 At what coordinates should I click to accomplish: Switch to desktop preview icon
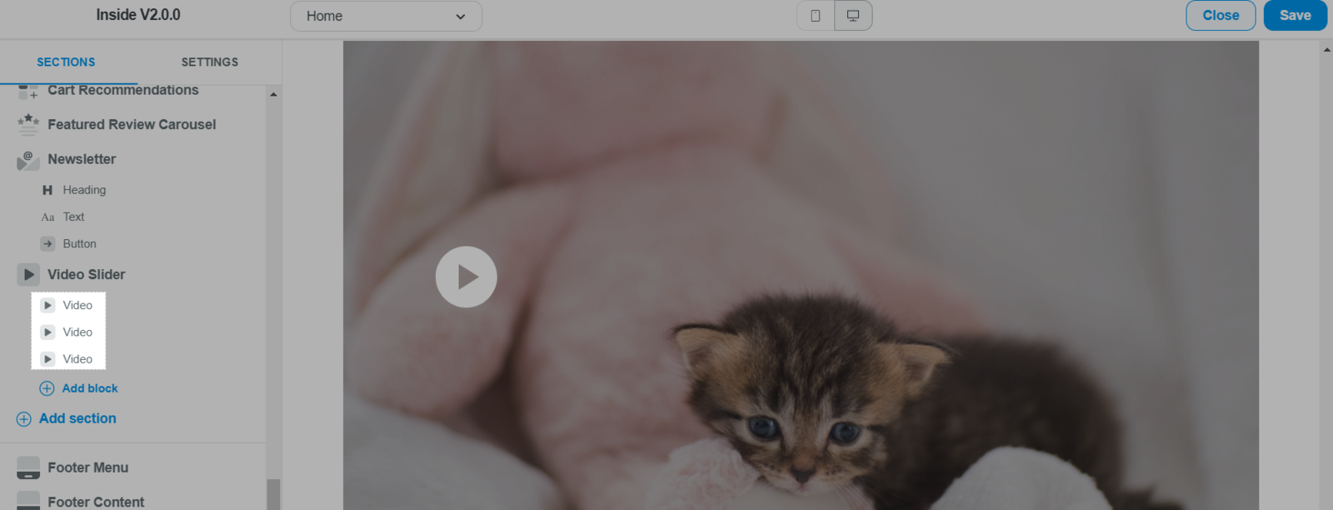coord(853,16)
